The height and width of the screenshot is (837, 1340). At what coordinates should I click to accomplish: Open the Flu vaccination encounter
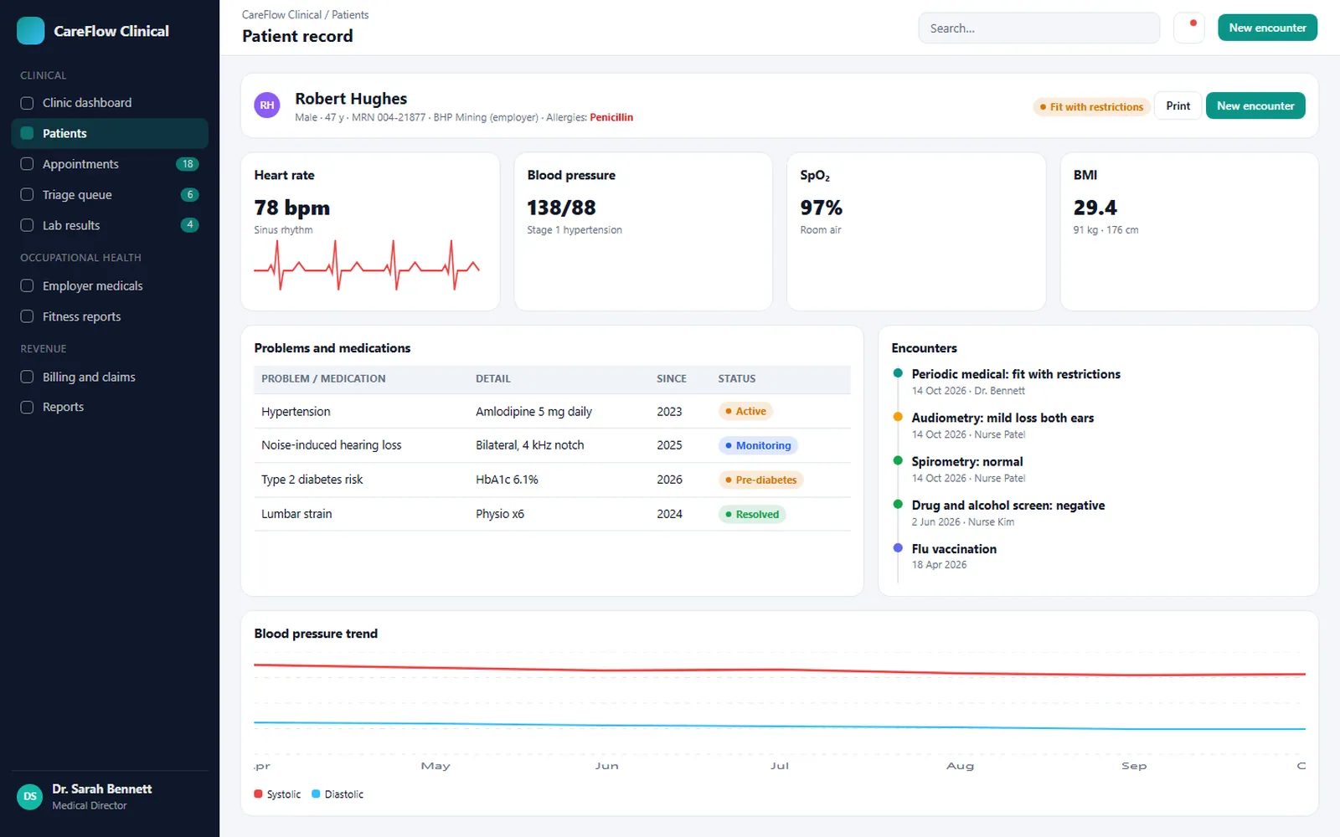click(954, 549)
